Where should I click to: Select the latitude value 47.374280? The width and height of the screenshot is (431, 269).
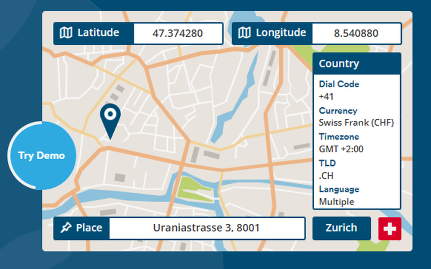coord(178,32)
